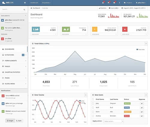Click View More under Clients
This screenshot has height=127, width=150.
pyautogui.click(x=44, y=34)
